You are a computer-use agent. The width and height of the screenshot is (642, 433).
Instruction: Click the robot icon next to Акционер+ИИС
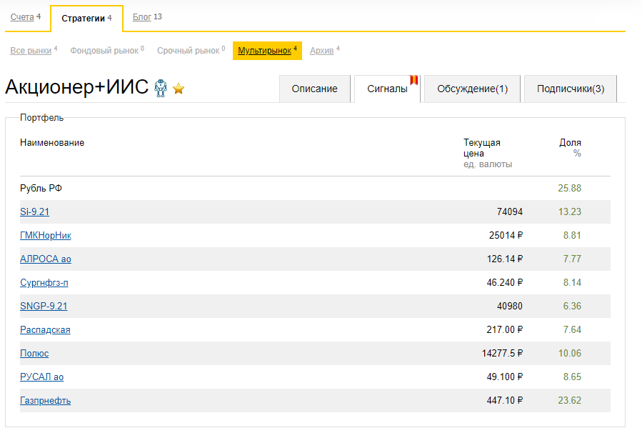161,88
